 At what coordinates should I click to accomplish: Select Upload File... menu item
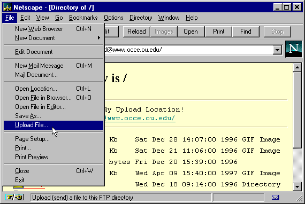point(54,125)
